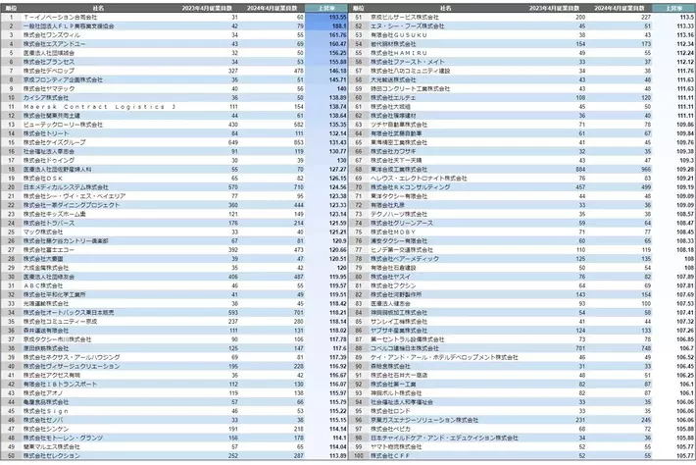Click 日本メディカルシステム株式会社 in the table
The height and width of the screenshot is (465, 696).
(x=62, y=186)
